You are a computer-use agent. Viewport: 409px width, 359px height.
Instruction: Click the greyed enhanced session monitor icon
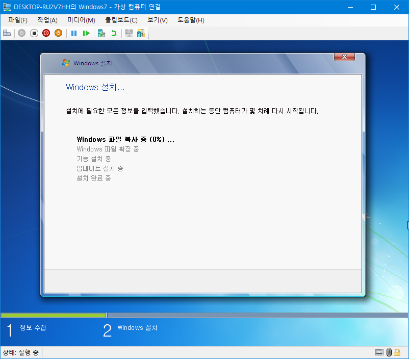pyautogui.click(x=129, y=33)
